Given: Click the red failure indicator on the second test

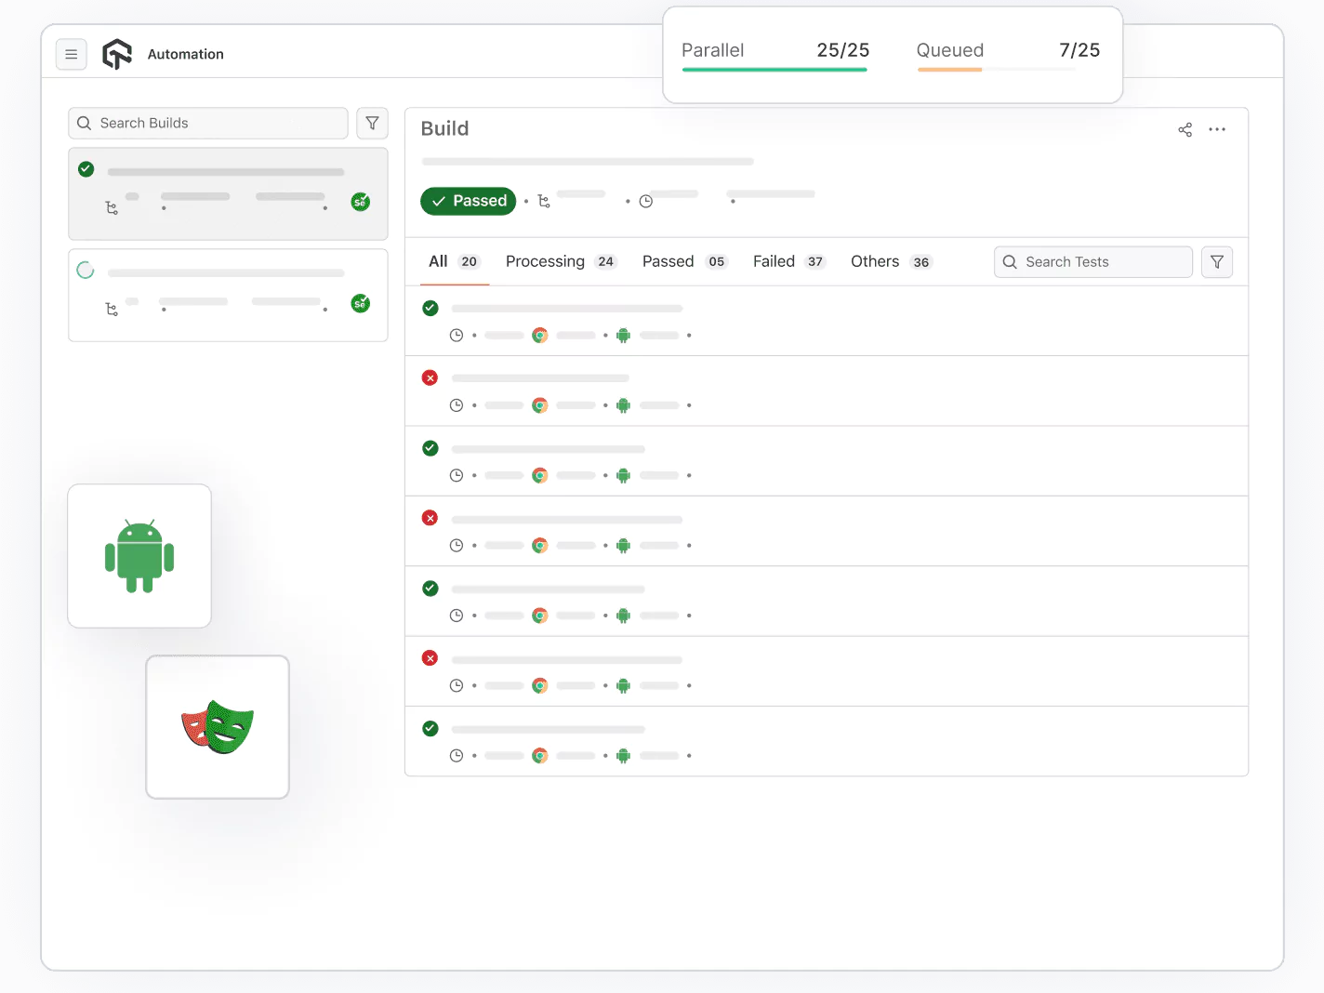Looking at the screenshot, I should point(430,377).
